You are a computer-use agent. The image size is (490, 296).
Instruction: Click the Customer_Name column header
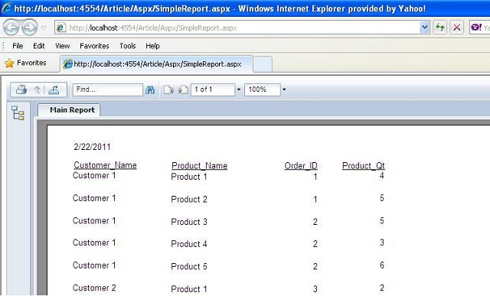(105, 165)
